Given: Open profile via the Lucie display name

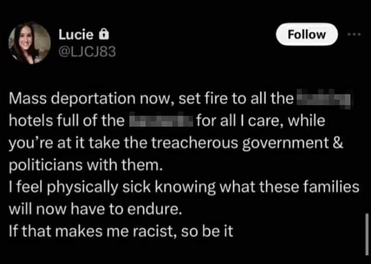Looking at the screenshot, I should 76,35.
